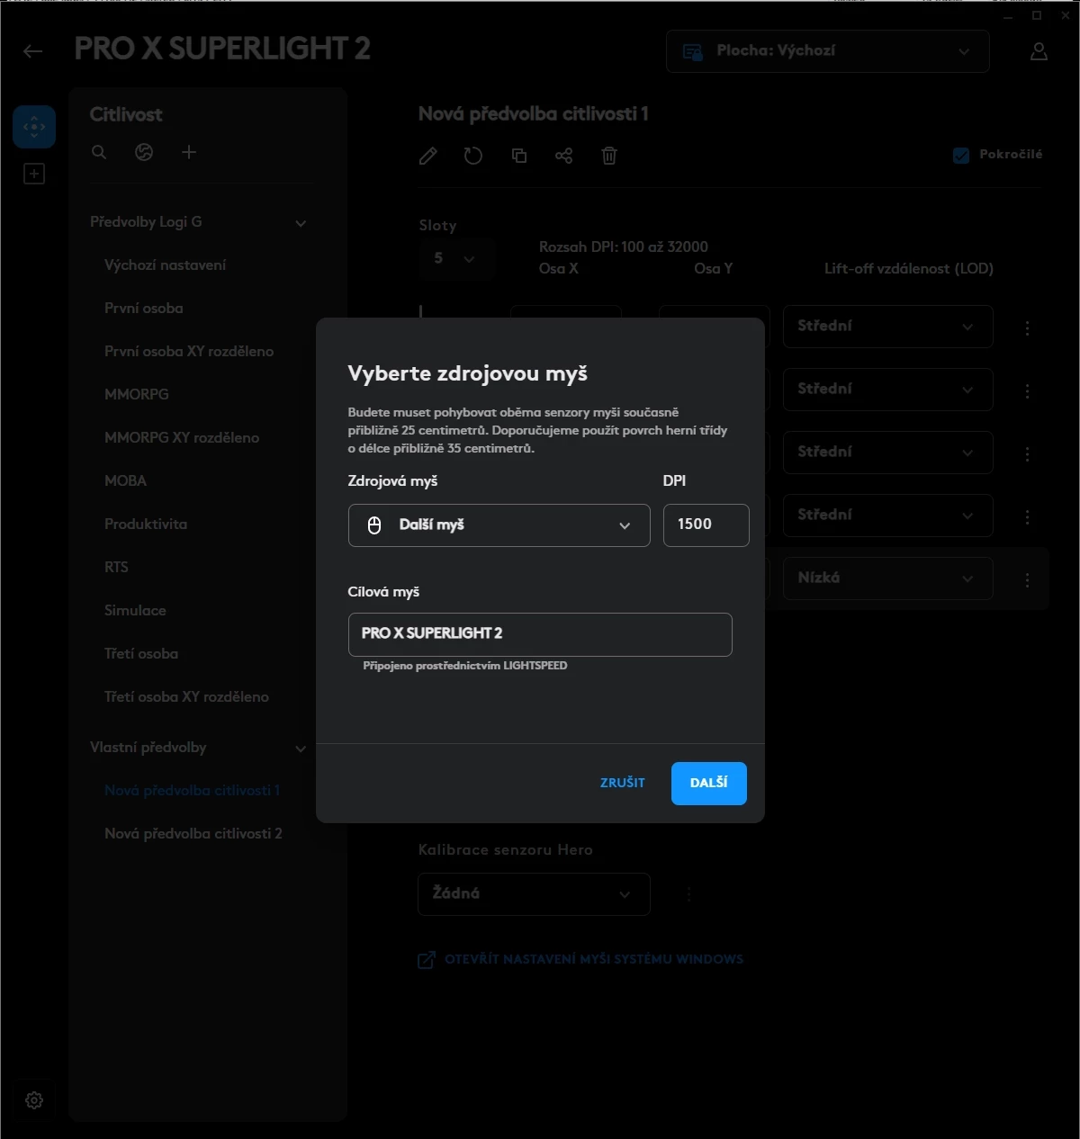
Task: Open the fourth Střední LOD dropdown
Action: click(x=888, y=515)
